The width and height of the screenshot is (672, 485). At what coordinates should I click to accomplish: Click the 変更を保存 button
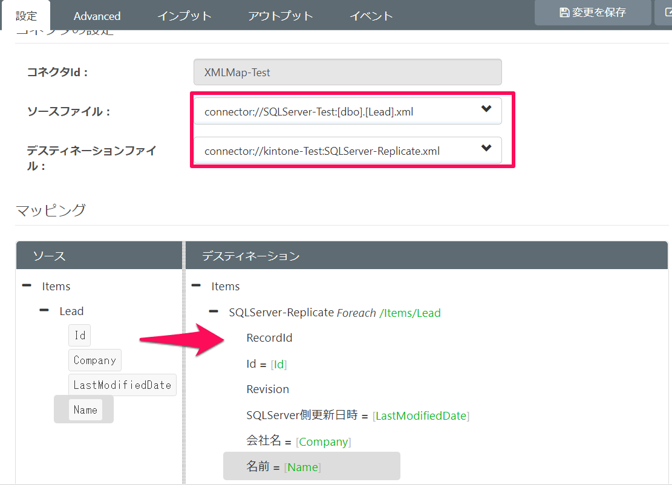[593, 13]
